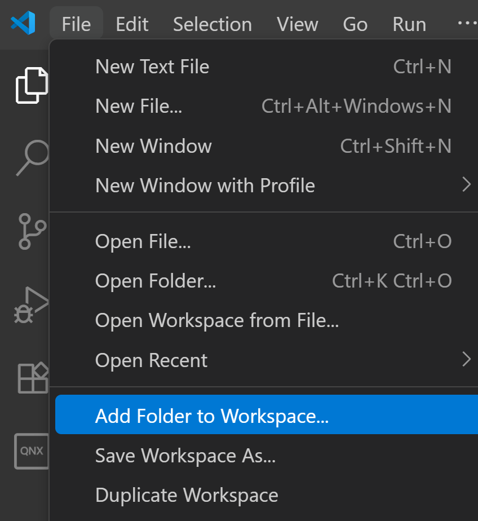
Task: Open the Explorer view in activity bar
Action: [x=30, y=85]
